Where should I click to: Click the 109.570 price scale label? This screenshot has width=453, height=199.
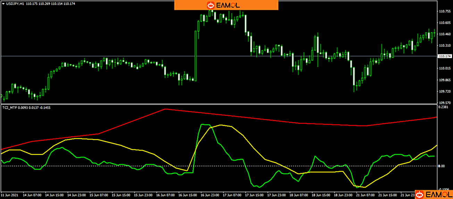point(444,103)
